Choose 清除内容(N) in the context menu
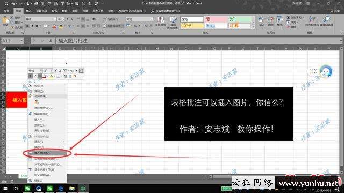Screen dimensions: 344x193 pos(47,130)
